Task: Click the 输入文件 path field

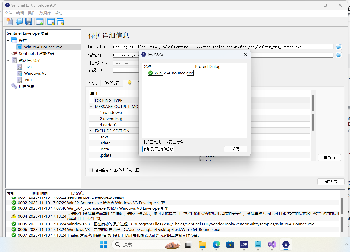Action: pos(223,47)
